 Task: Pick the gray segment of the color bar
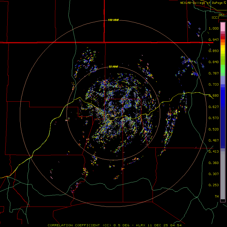click(x=223, y=175)
